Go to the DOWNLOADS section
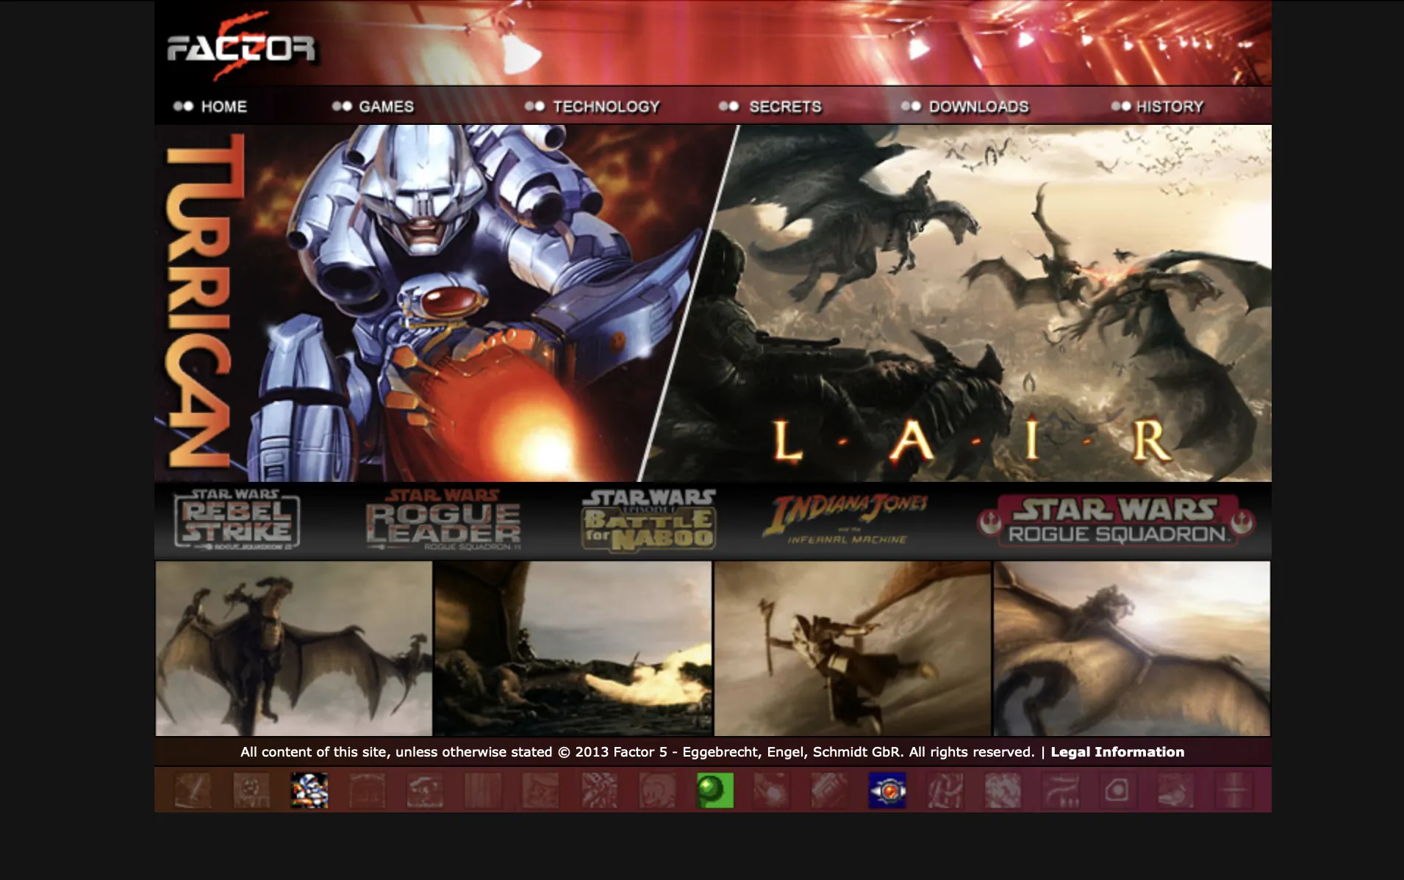Image resolution: width=1404 pixels, height=880 pixels. click(x=980, y=107)
